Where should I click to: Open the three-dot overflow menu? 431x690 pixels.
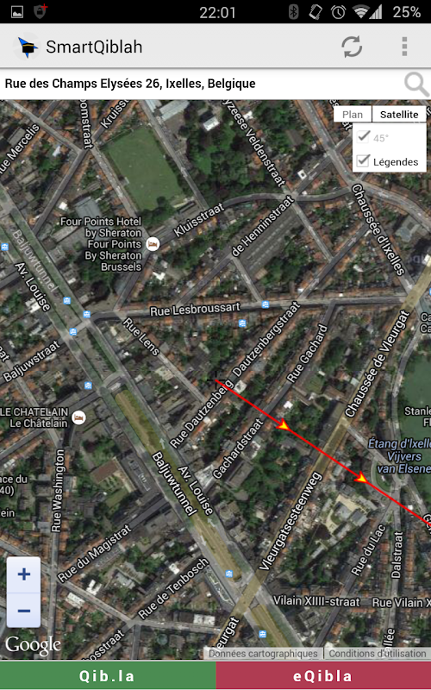[404, 47]
